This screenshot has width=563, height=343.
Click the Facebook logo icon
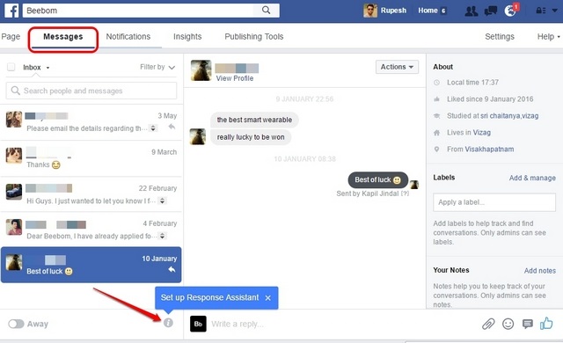pyautogui.click(x=11, y=11)
